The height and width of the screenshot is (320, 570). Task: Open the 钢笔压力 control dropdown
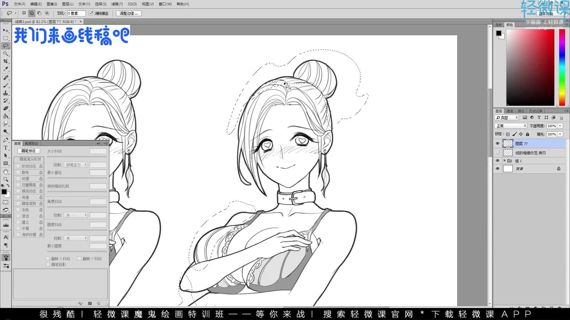[76, 165]
